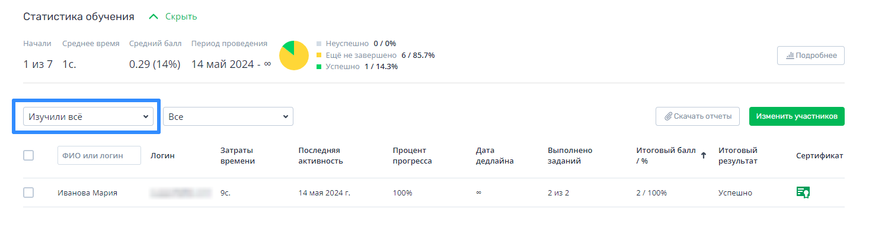Click the sort arrow next to Итоговый балл
Image resolution: width=869 pixels, height=225 pixels.
(704, 155)
